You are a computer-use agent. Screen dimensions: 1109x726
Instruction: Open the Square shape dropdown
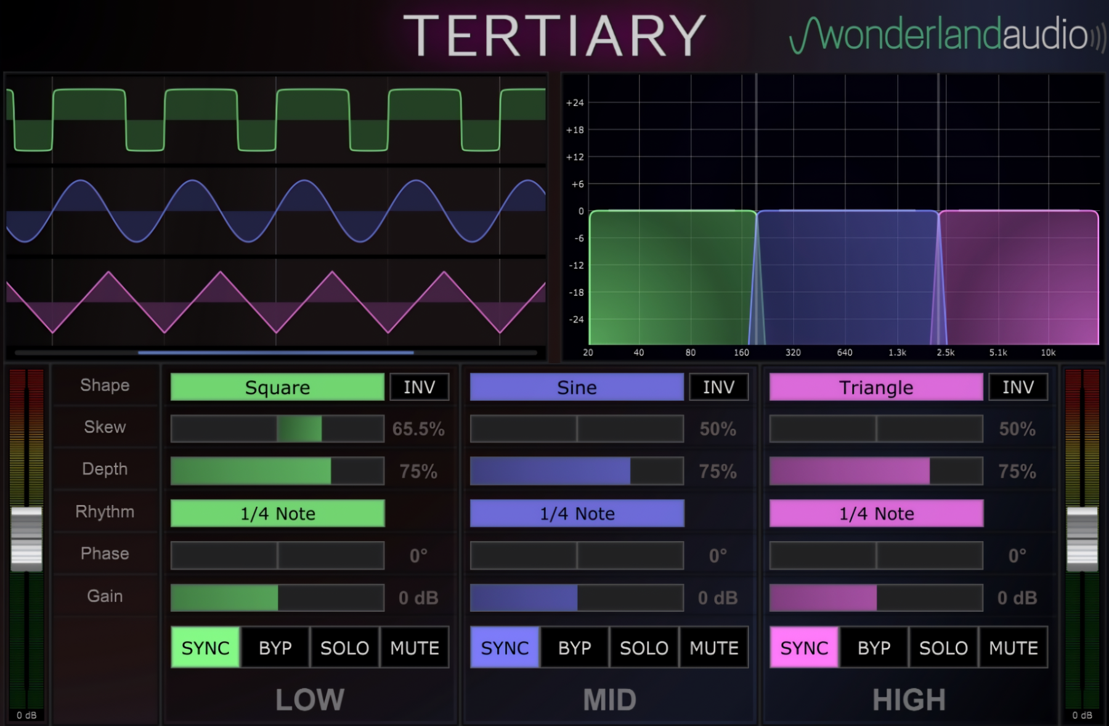(277, 387)
